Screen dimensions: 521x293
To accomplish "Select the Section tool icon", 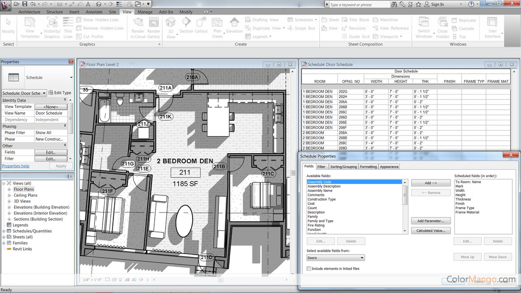I will click(x=186, y=23).
